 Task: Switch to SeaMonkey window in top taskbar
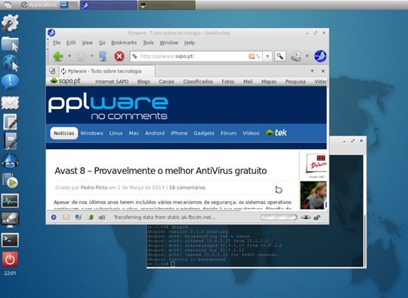pyautogui.click(x=109, y=5)
